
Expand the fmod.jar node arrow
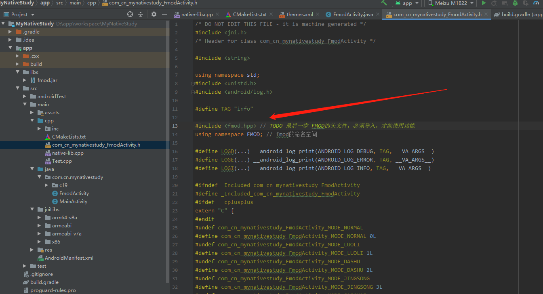(25, 80)
